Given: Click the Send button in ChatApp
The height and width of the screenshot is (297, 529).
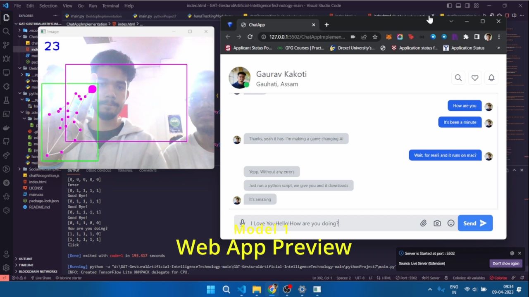Looking at the screenshot, I should click(475, 223).
